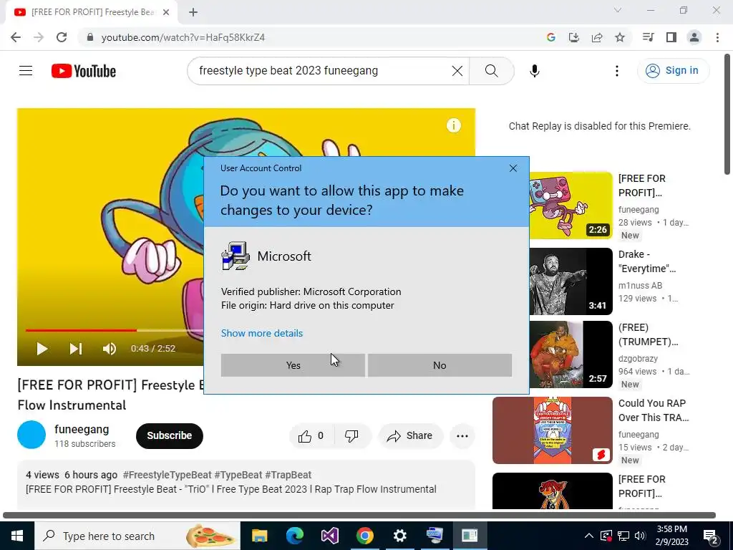Screen dimensions: 733x550
Task: Click install/download page icon in address bar
Action: [x=573, y=37]
